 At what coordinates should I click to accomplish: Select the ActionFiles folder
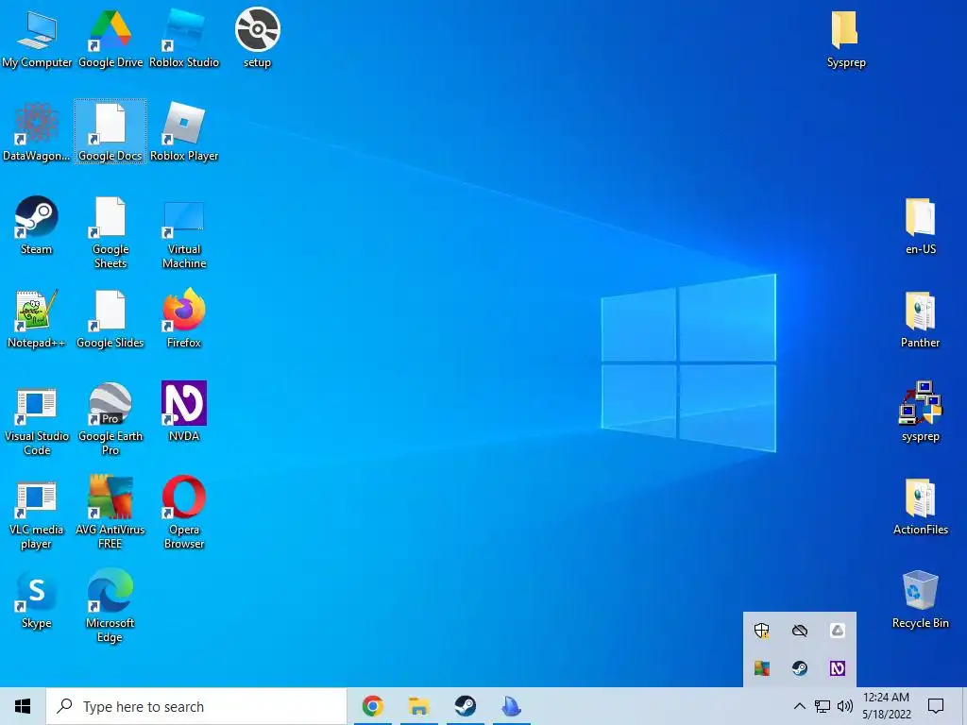coord(920,507)
